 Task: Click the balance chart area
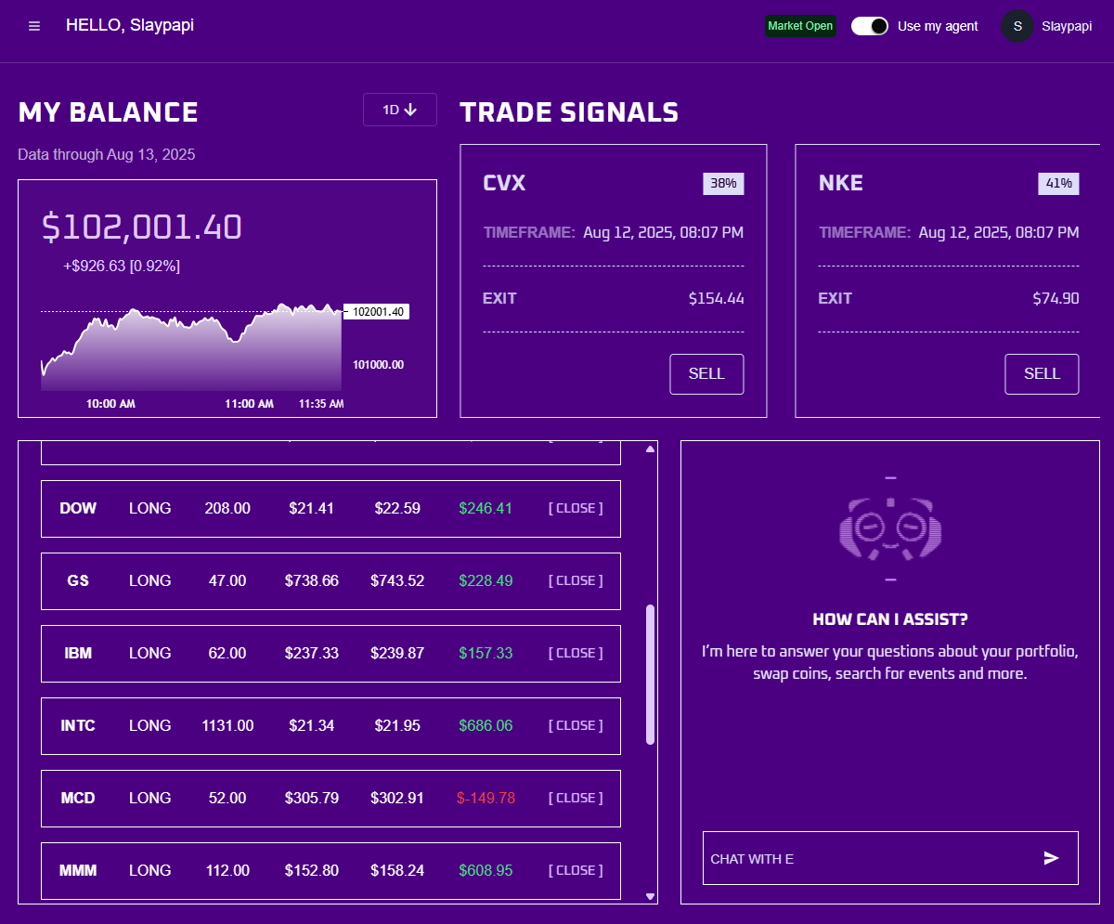click(x=192, y=349)
